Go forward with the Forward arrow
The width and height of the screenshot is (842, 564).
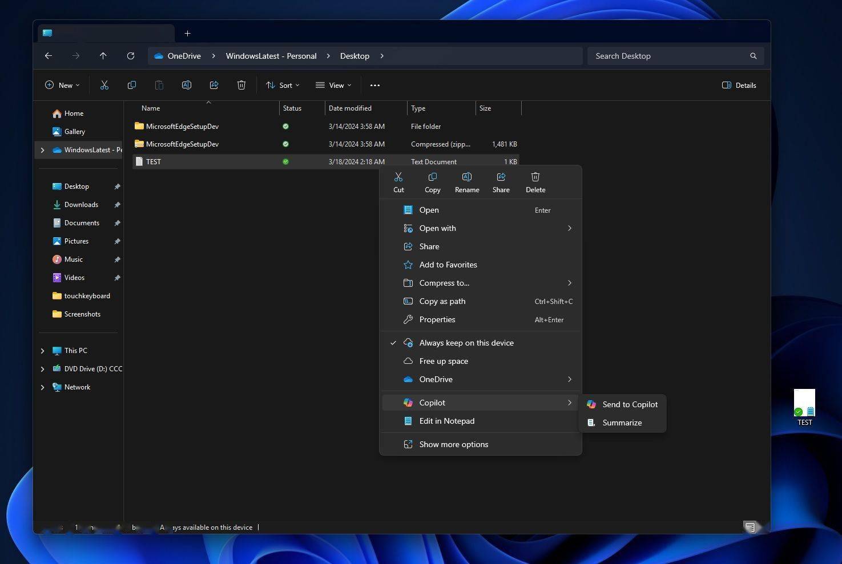(76, 56)
